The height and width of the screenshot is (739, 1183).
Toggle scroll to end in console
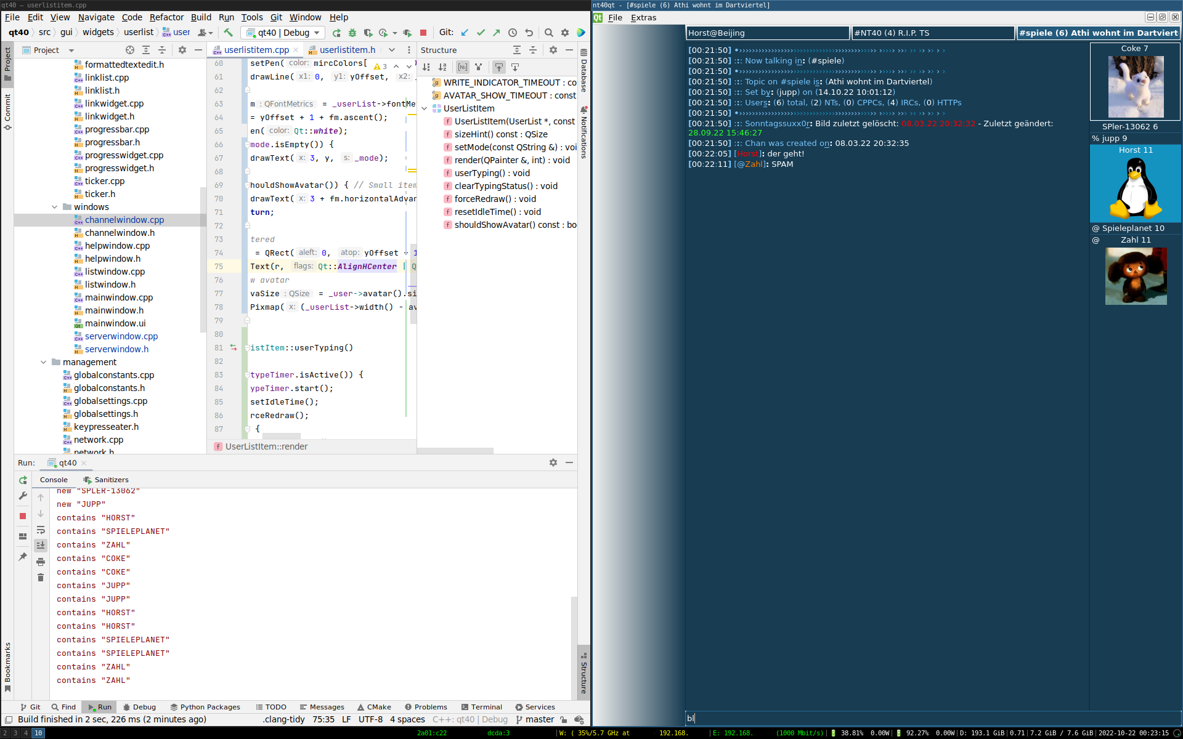(x=41, y=546)
